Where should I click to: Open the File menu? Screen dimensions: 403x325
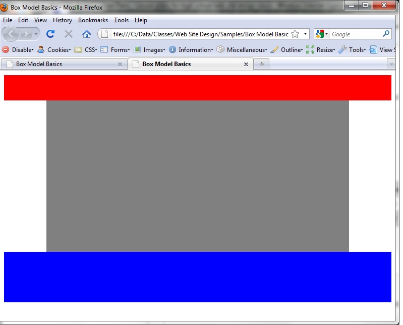(8, 20)
